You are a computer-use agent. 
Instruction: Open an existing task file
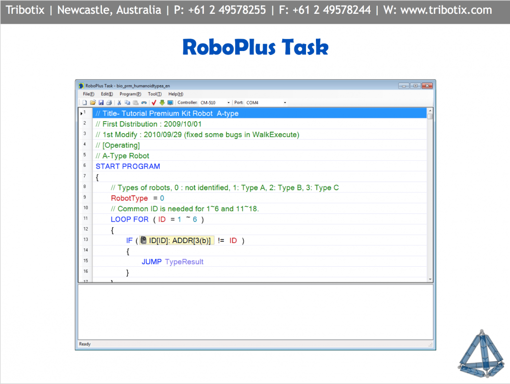point(93,102)
